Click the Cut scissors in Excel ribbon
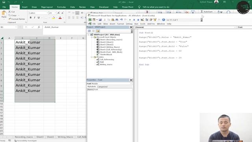This screenshot has width=252, height=142. pos(11,12)
